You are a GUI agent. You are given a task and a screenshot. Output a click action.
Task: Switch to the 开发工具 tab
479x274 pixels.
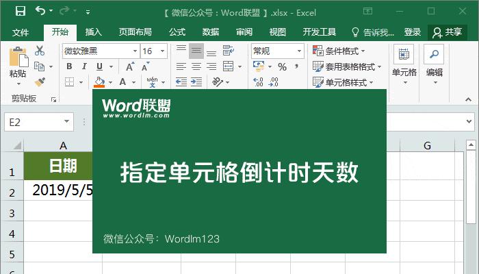(x=320, y=32)
